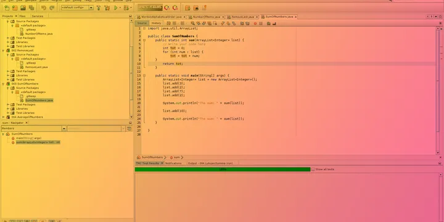Click the TMC highlighted toolbar button

point(150,7)
